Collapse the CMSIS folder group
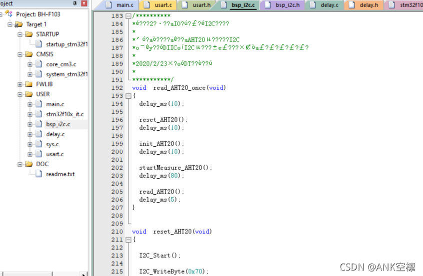Screen dimensions: 423x276 (20, 54)
